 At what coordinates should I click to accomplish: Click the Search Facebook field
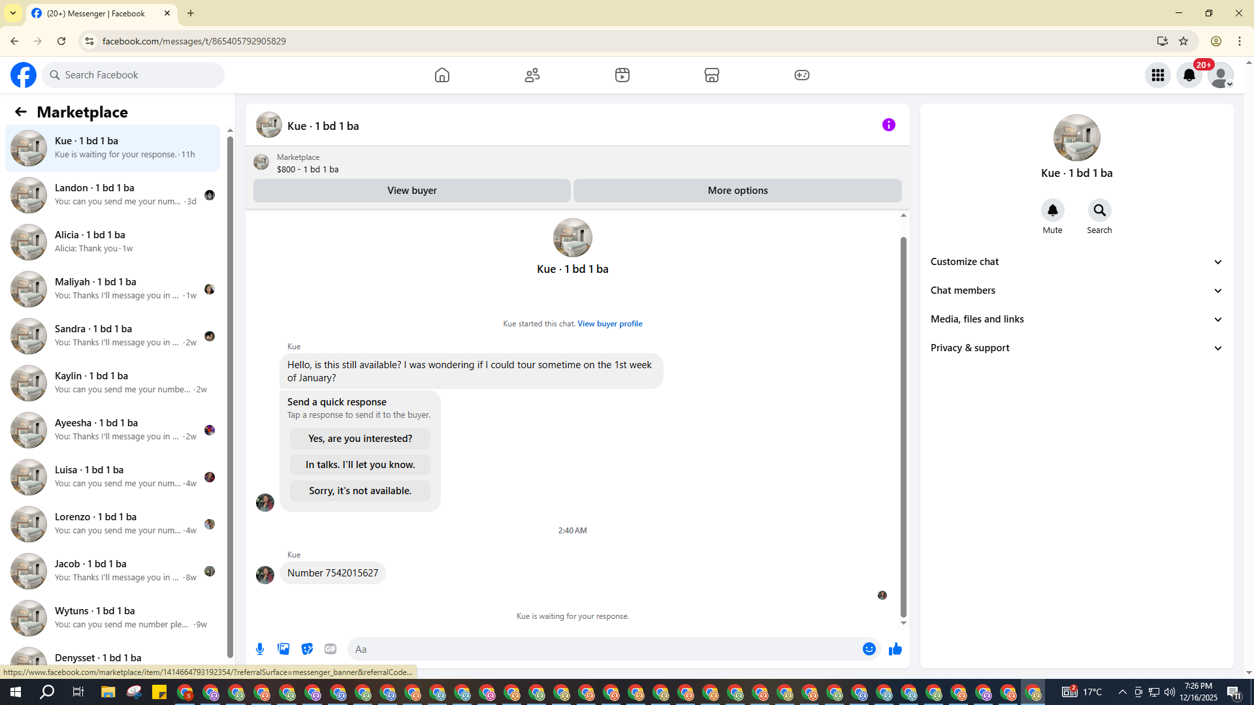(x=134, y=75)
